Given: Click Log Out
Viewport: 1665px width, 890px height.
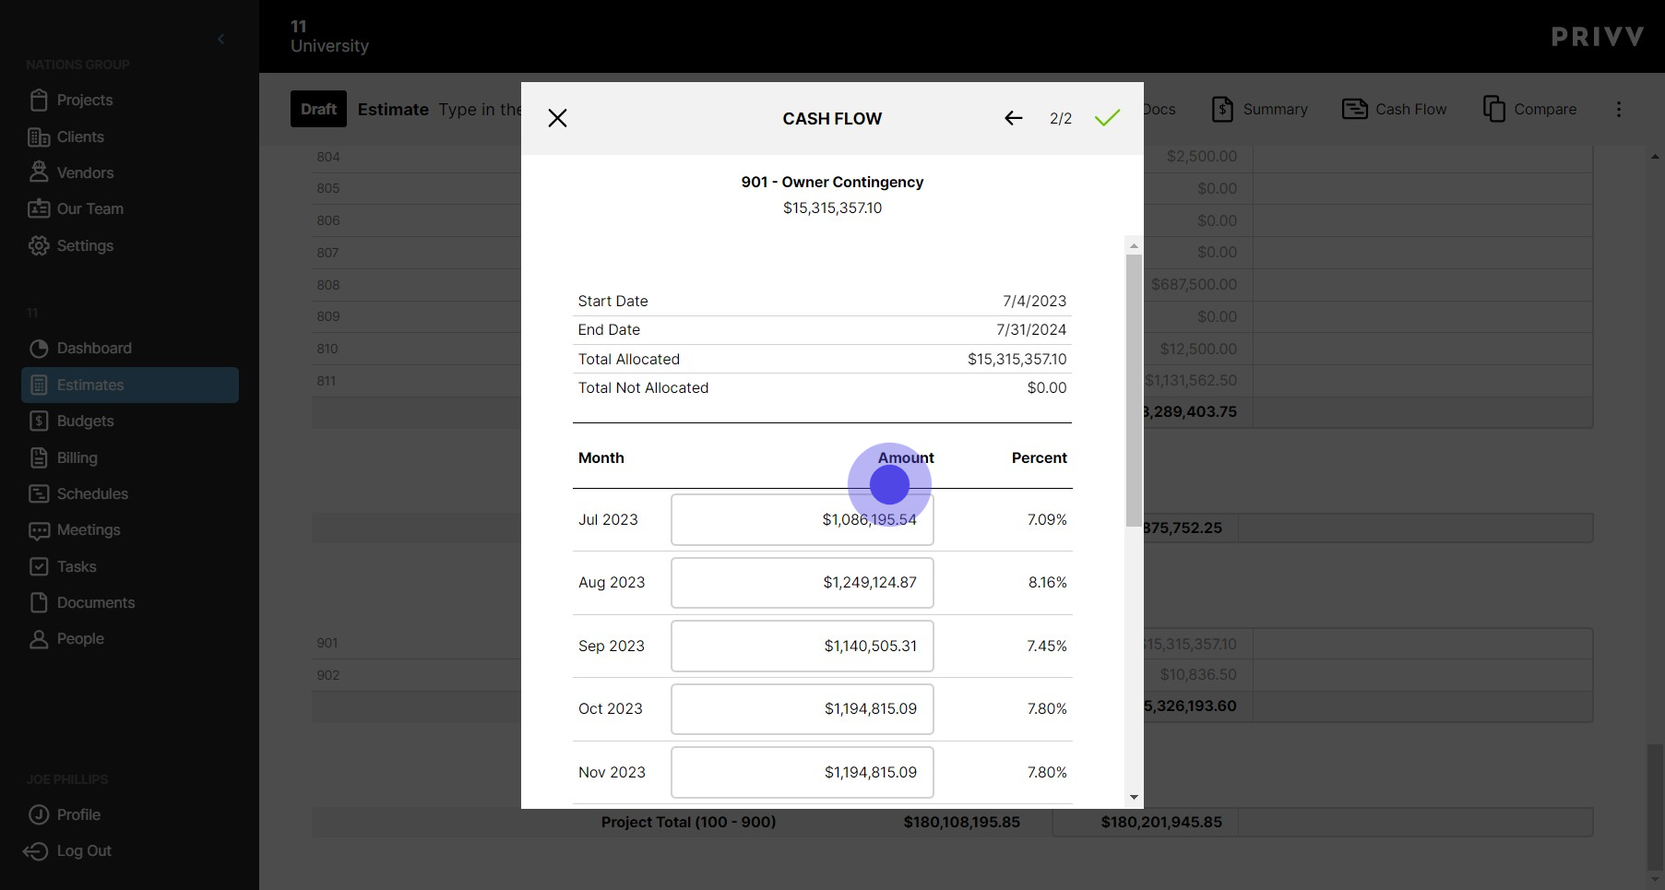Looking at the screenshot, I should tap(84, 850).
